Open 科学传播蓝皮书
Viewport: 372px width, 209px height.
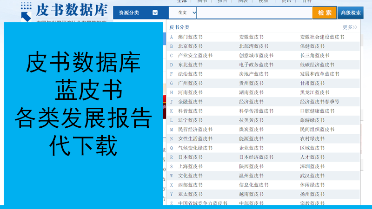coord(256,111)
